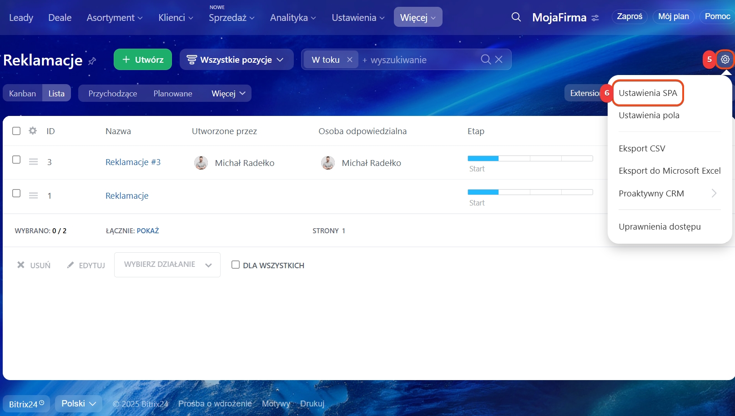Click the green Utwórz button
The height and width of the screenshot is (416, 735).
(143, 60)
